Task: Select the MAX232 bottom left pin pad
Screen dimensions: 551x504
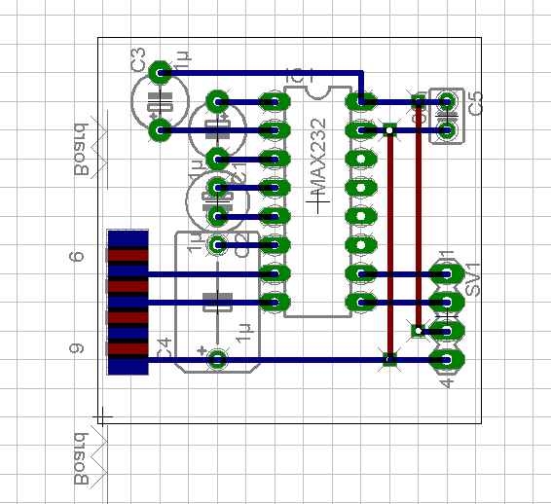Action: 275,303
